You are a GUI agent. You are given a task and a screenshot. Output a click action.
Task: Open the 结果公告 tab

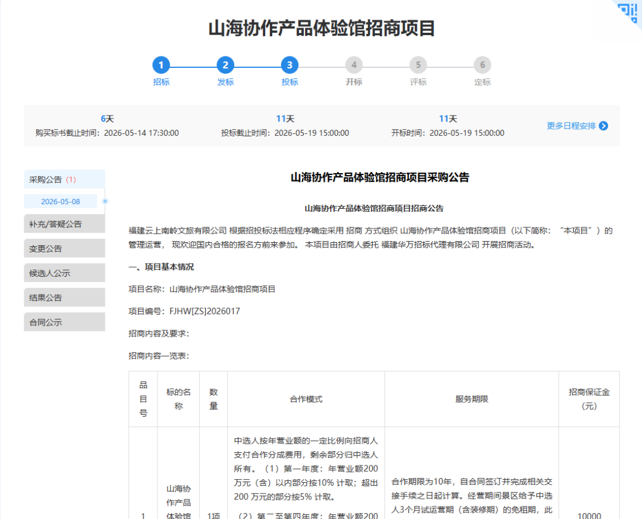pyautogui.click(x=64, y=298)
